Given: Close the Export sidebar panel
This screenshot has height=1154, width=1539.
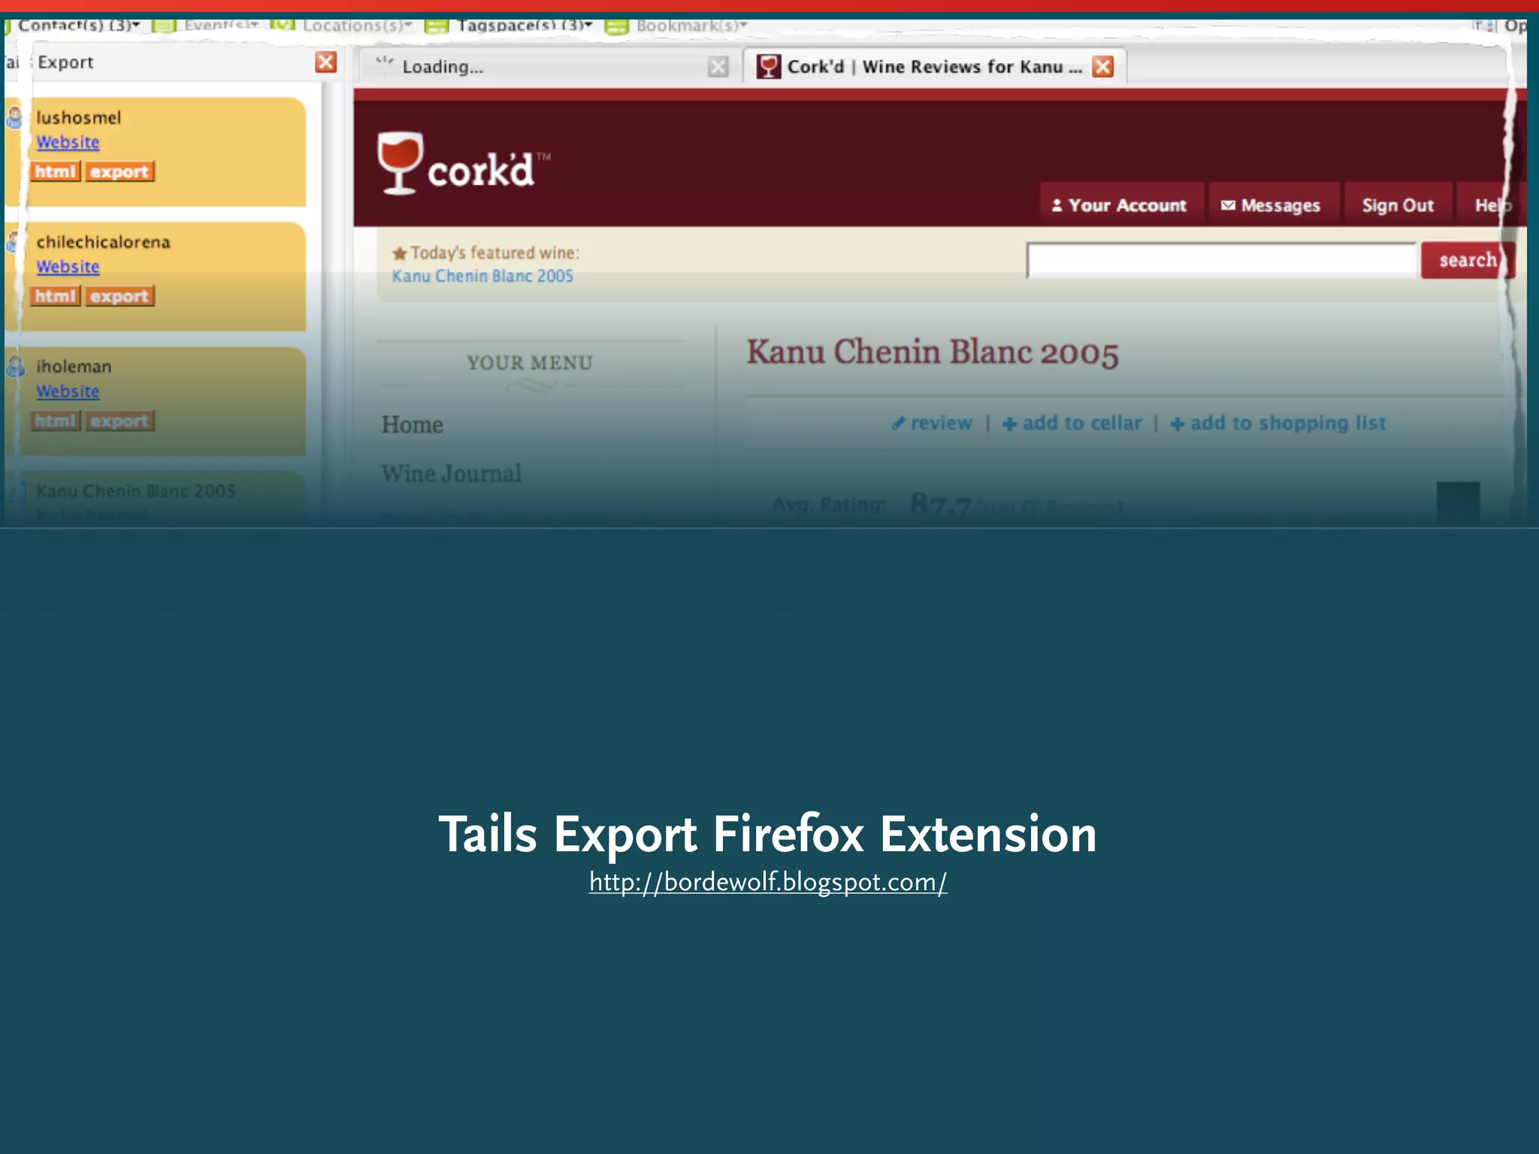Looking at the screenshot, I should coord(326,62).
